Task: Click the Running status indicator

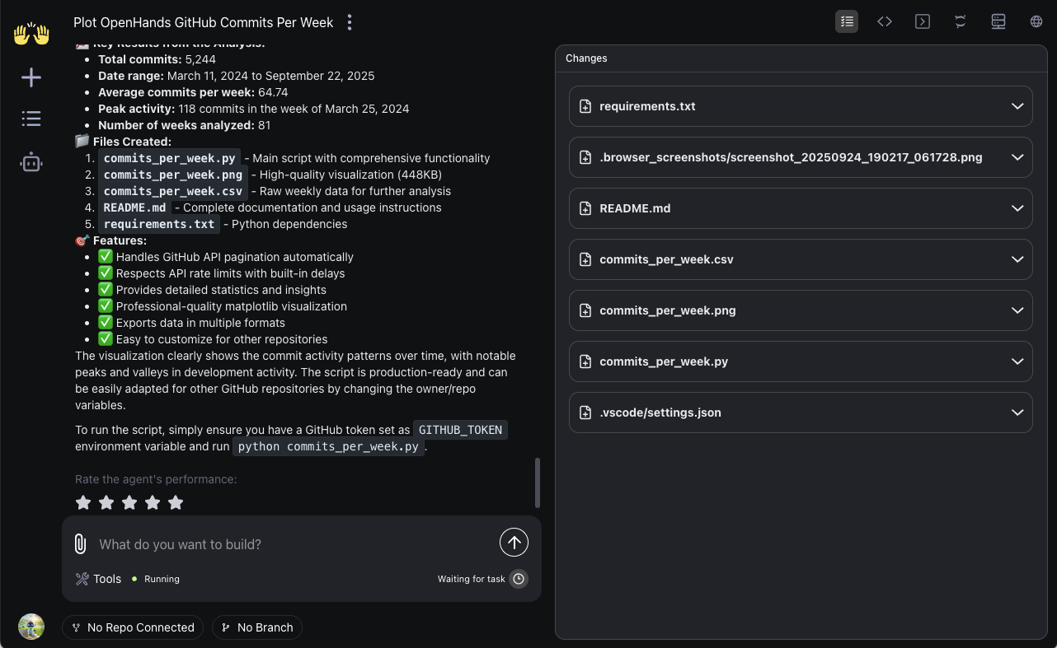Action: click(x=156, y=579)
